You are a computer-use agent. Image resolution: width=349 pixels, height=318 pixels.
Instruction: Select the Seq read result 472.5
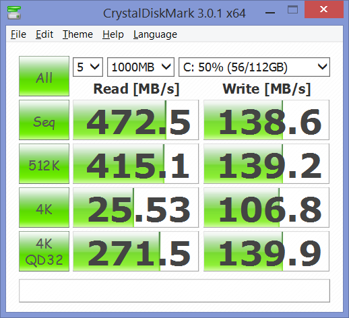tap(135, 120)
